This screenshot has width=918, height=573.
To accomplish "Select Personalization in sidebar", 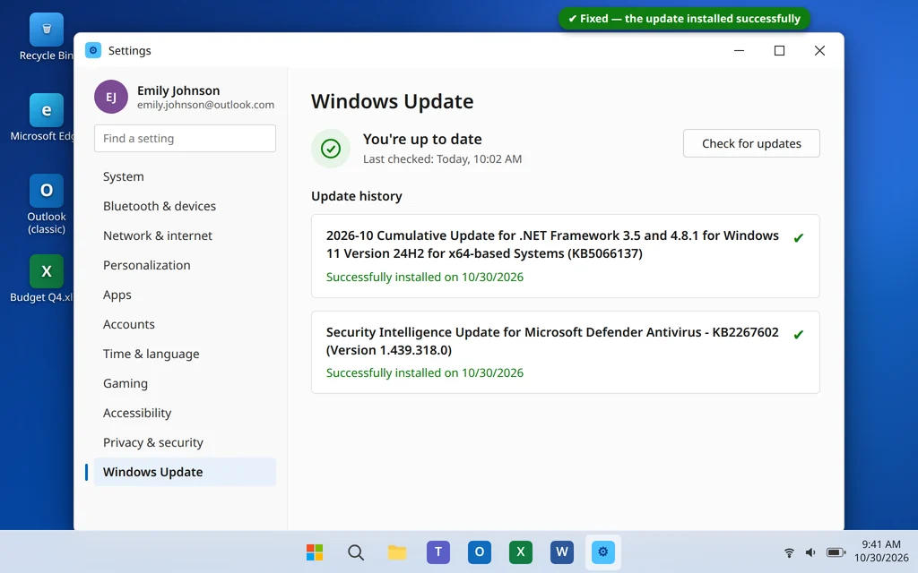I will (185, 265).
